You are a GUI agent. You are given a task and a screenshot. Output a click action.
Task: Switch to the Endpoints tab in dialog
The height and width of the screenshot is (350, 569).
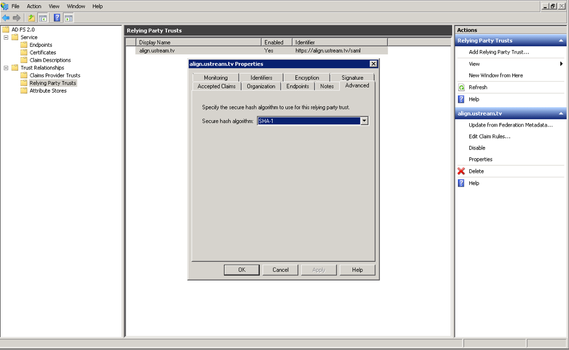click(x=298, y=86)
